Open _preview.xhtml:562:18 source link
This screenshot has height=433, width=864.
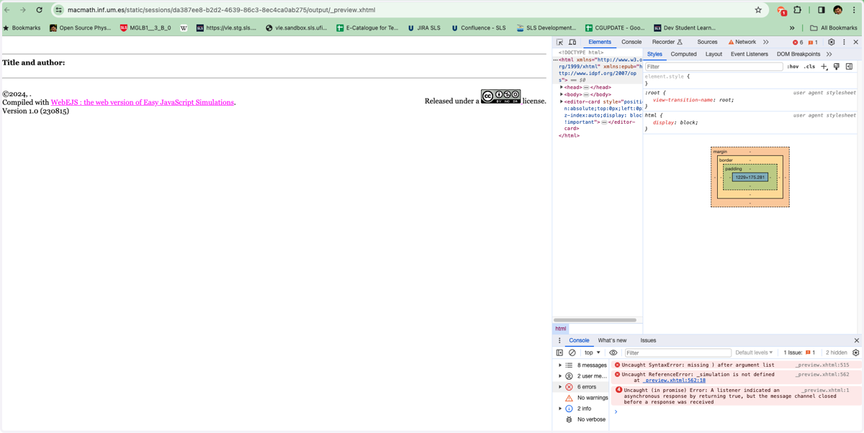click(x=675, y=380)
